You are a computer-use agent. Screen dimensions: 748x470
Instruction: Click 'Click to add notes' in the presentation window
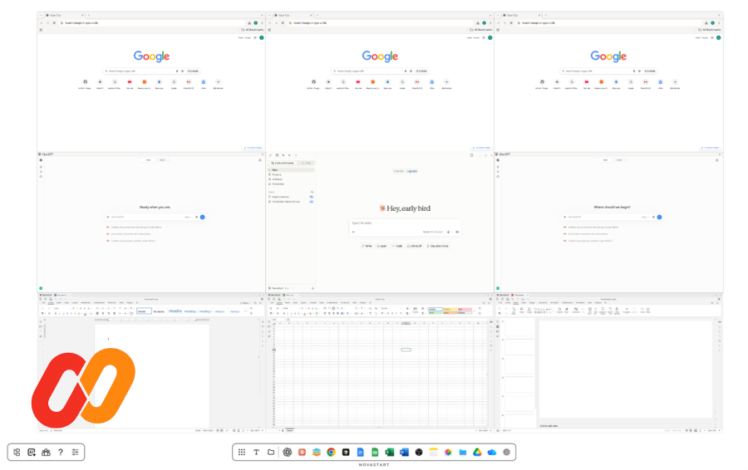pos(549,426)
